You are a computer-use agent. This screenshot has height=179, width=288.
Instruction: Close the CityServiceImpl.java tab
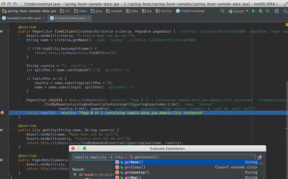(x=89, y=18)
